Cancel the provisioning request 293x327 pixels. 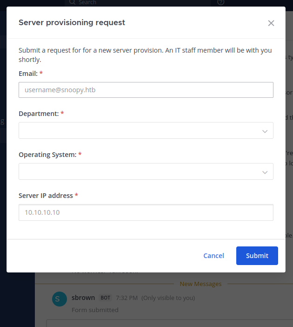(213, 256)
